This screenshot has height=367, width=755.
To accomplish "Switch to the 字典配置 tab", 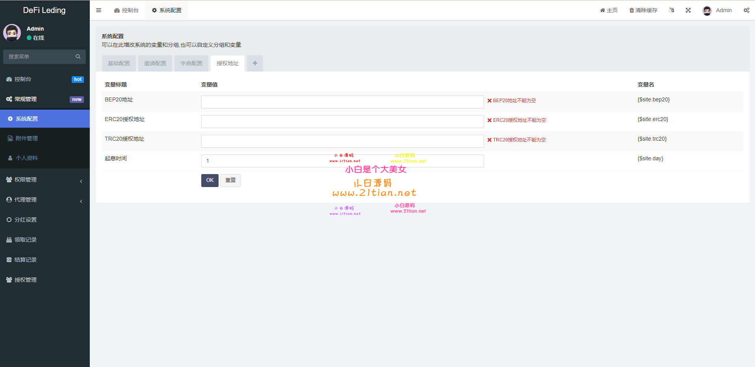I will [191, 63].
